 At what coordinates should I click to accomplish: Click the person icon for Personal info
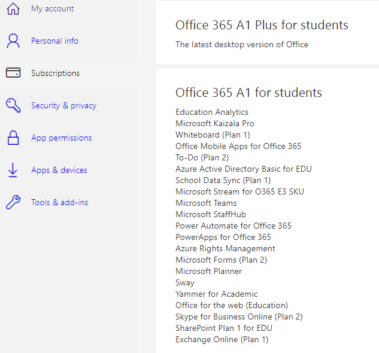click(13, 41)
